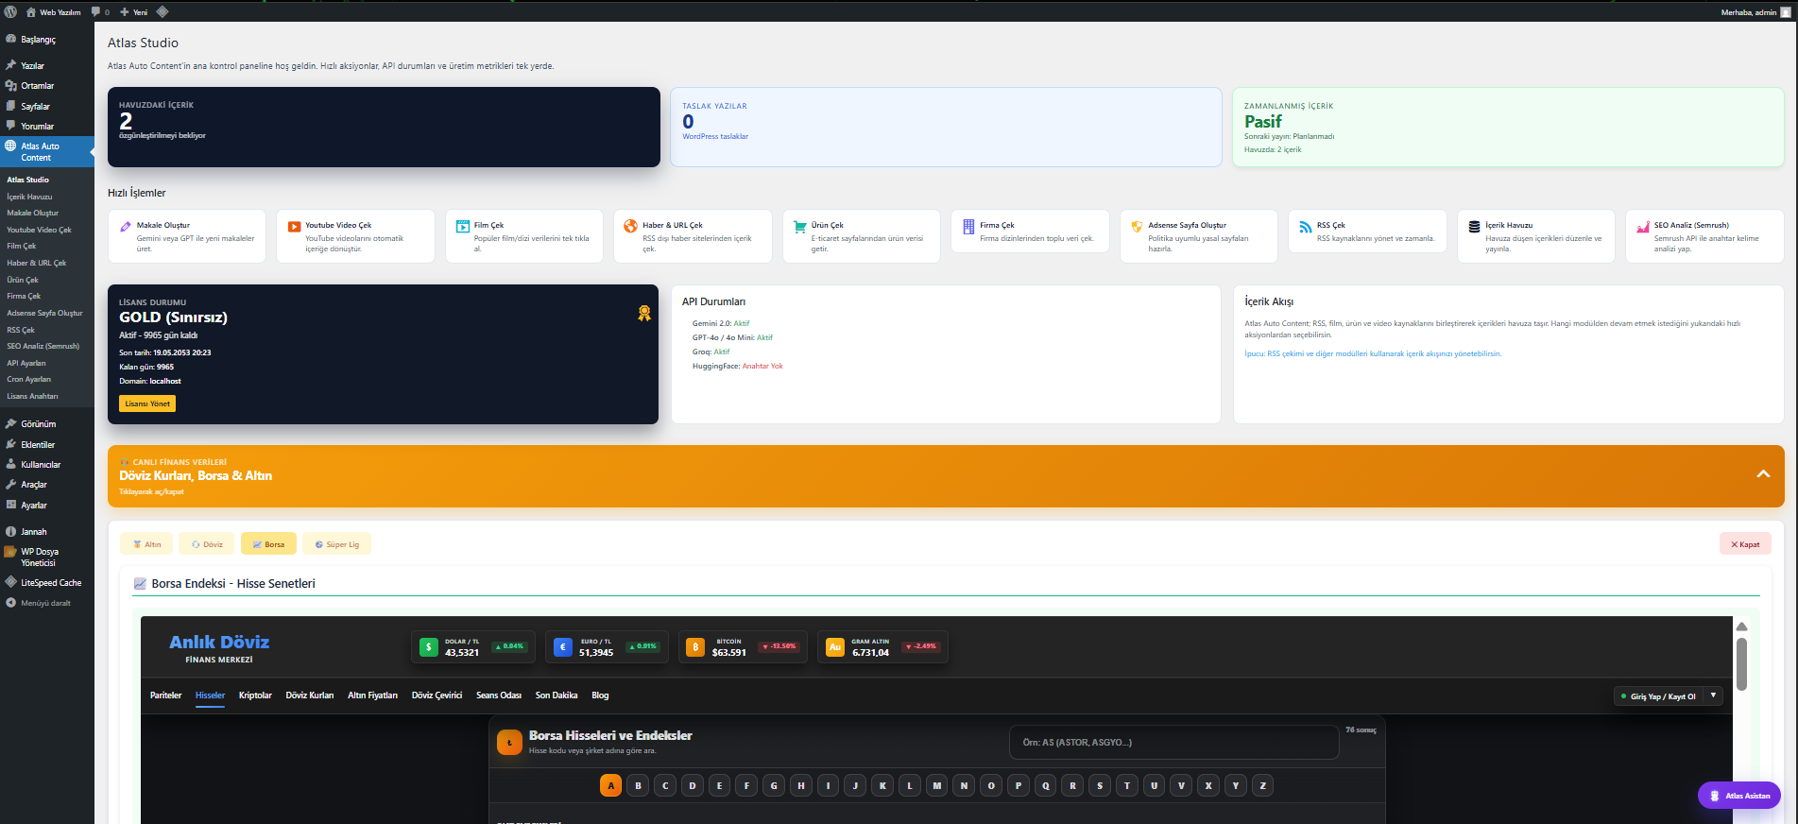Open Eklentiler plugins icon in sidebar
Screen dimensions: 1798x824
(11, 445)
